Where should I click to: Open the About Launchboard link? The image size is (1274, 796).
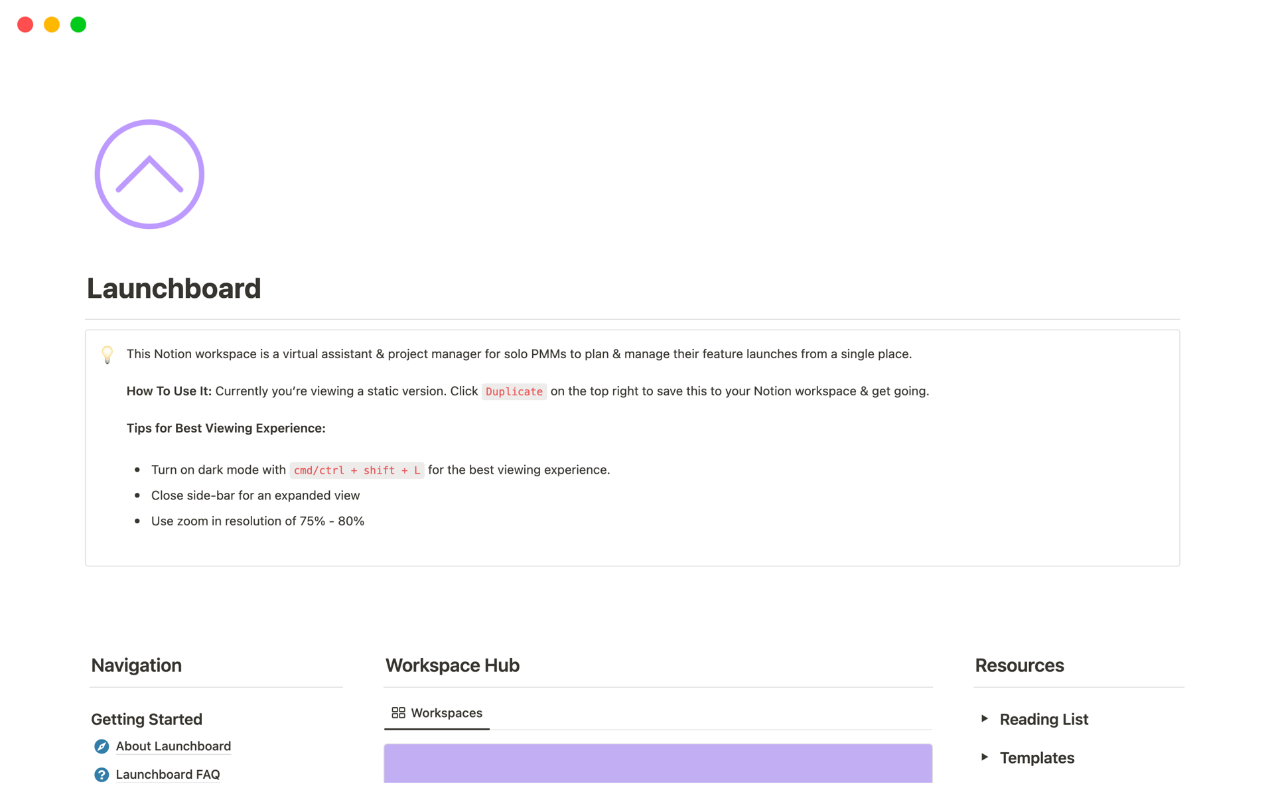[x=173, y=746]
